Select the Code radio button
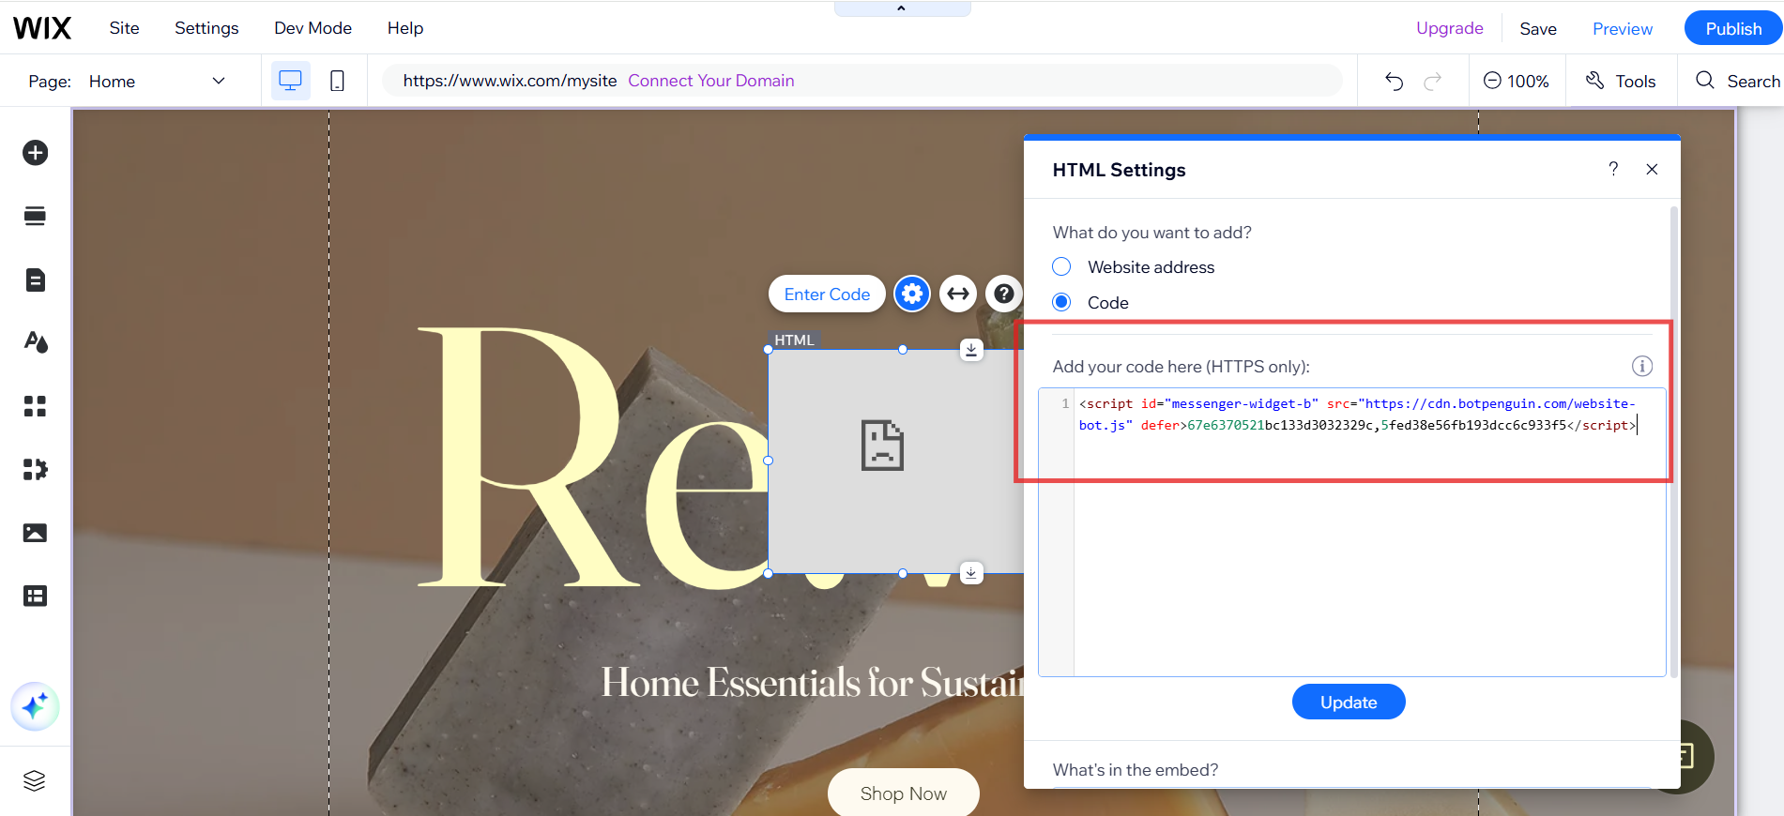Image resolution: width=1784 pixels, height=816 pixels. coord(1061,302)
